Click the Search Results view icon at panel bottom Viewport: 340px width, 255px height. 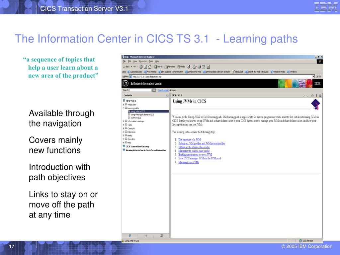(x=146, y=236)
